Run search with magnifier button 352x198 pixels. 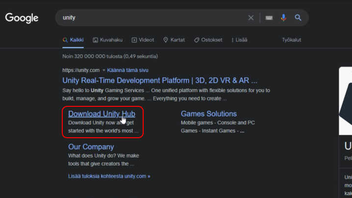(x=298, y=18)
